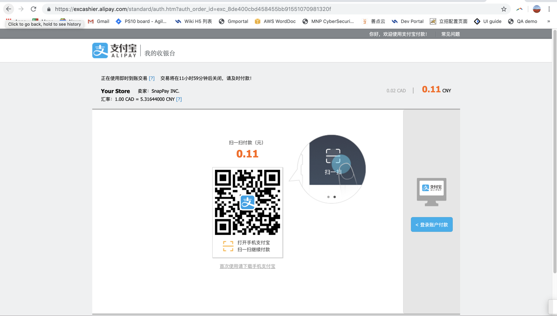The width and height of the screenshot is (557, 316).
Task: Select the first carousel dot under illustration
Action: tap(328, 197)
